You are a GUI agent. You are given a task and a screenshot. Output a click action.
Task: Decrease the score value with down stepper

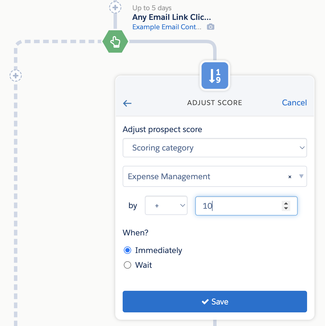[x=286, y=208]
